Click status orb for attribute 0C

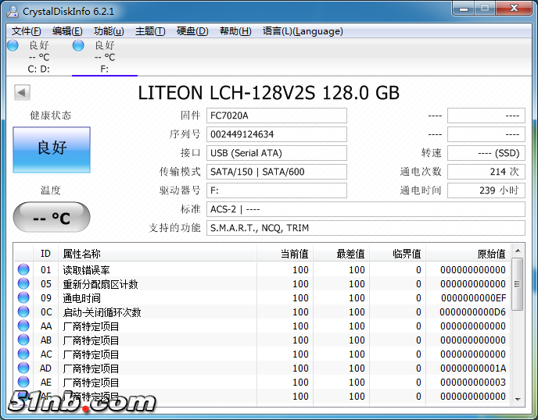click(23, 311)
